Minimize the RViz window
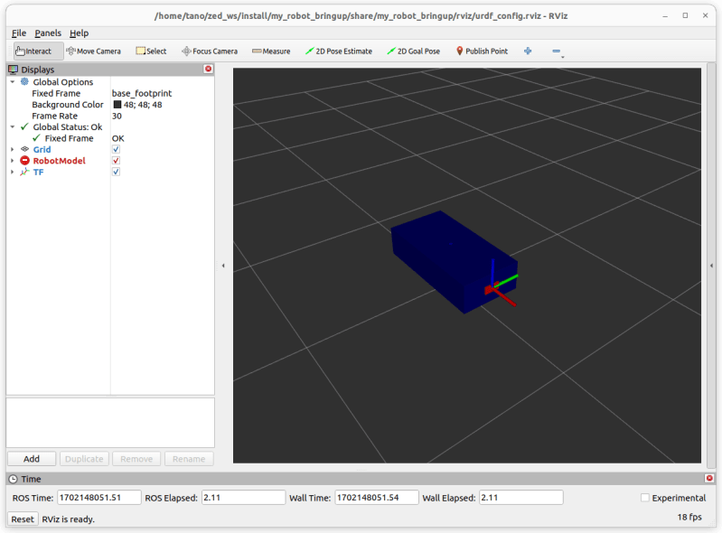Viewport: 722px width, 533px height. coord(665,15)
